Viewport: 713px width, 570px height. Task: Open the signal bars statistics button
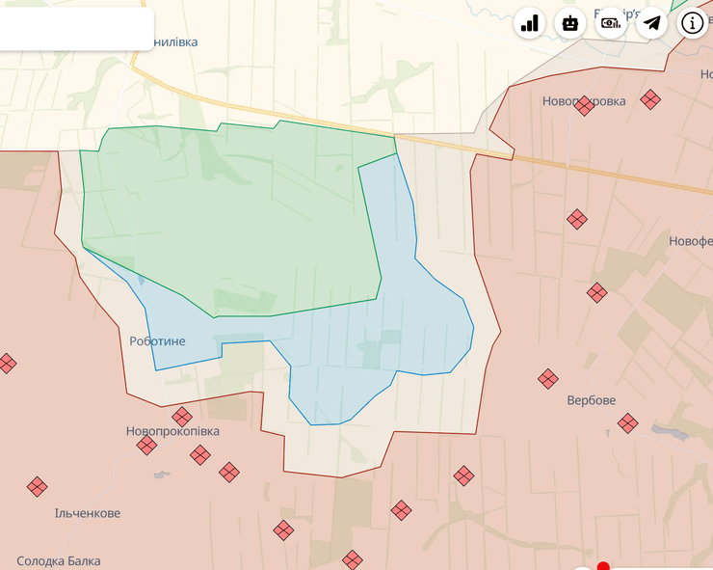[530, 23]
